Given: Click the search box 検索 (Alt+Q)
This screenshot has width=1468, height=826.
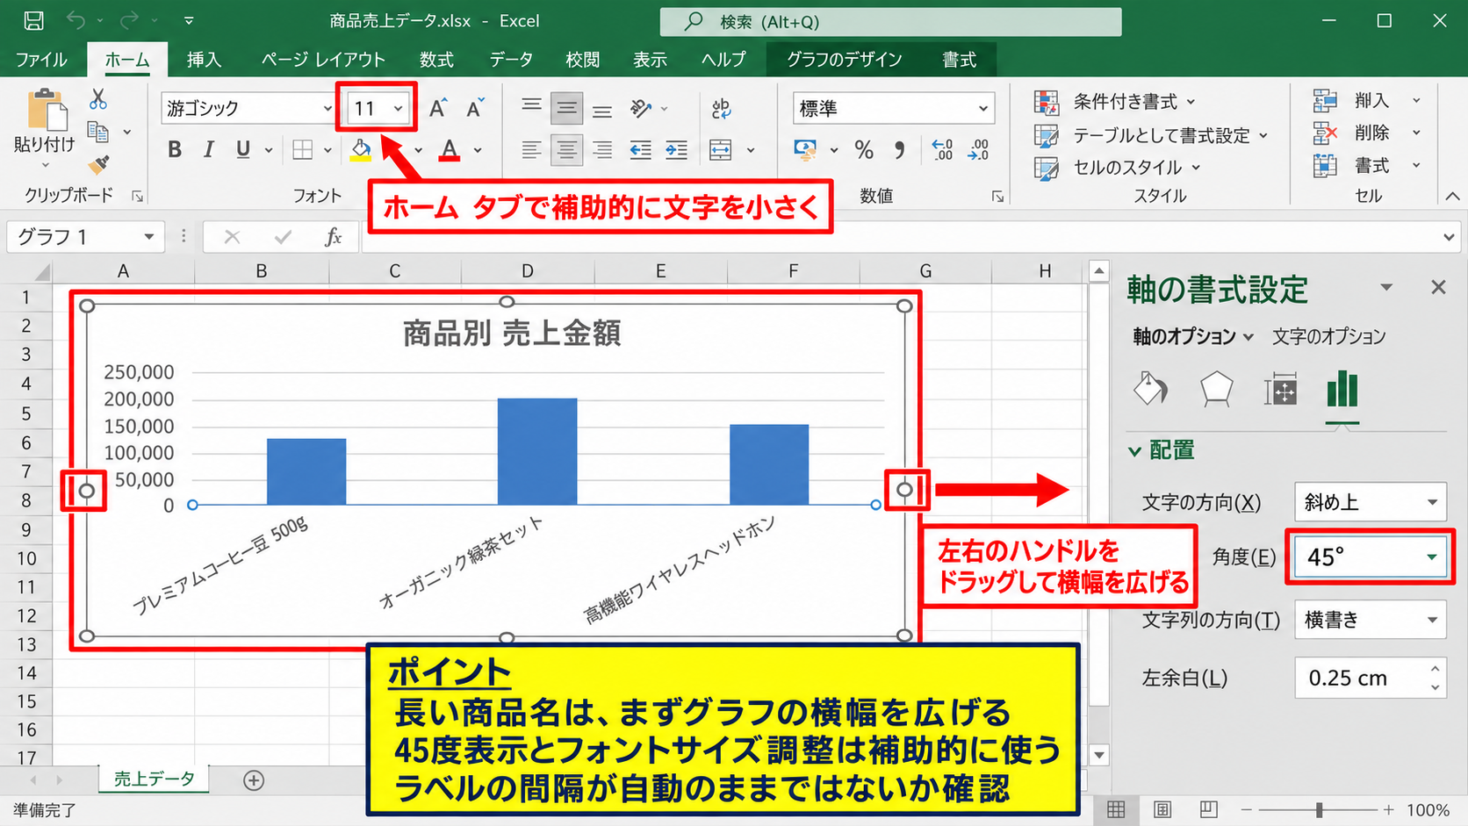Looking at the screenshot, I should pos(890,21).
